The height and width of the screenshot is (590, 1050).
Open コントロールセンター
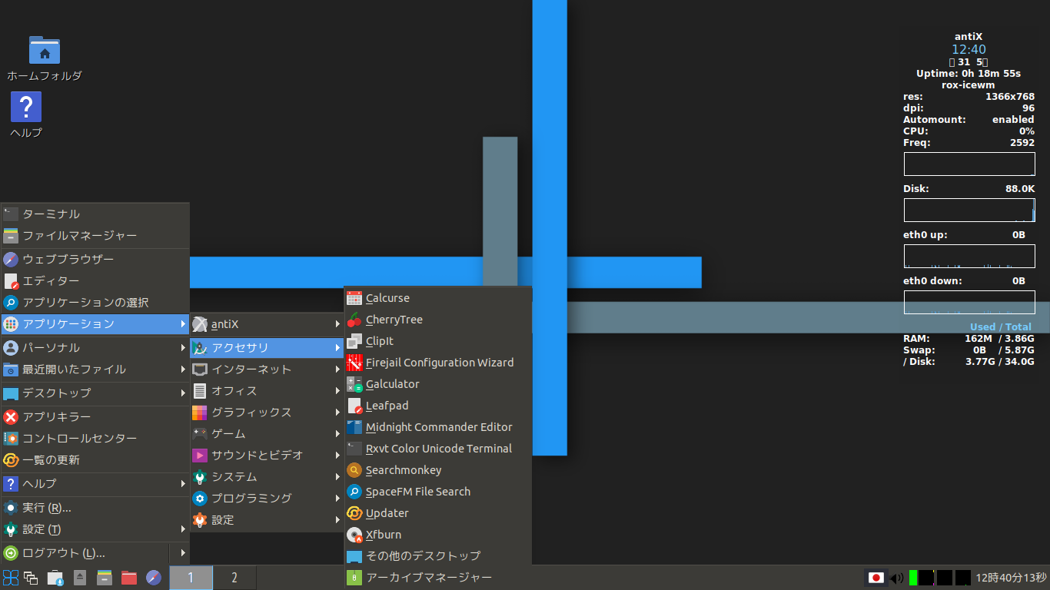95,439
